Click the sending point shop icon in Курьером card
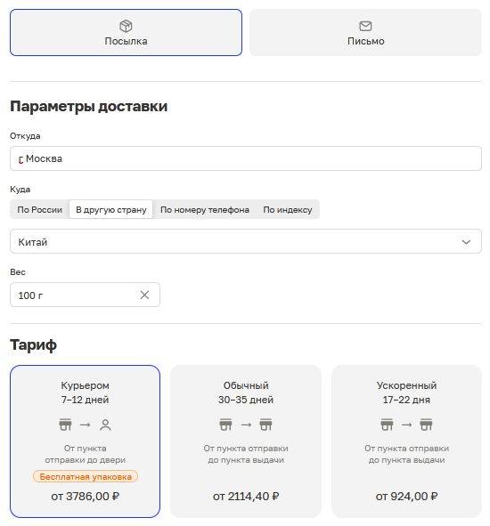 pos(65,425)
